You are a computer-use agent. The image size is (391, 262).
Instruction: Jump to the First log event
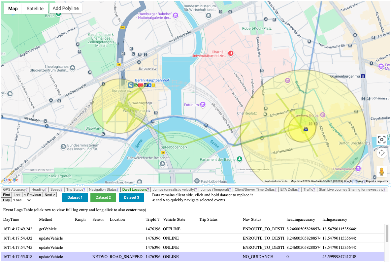click(x=7, y=195)
